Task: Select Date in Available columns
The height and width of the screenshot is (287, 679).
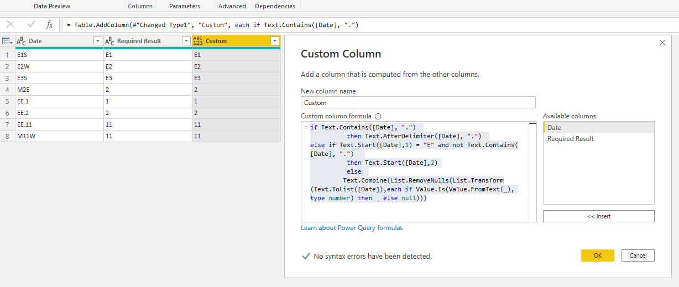Action: point(599,128)
